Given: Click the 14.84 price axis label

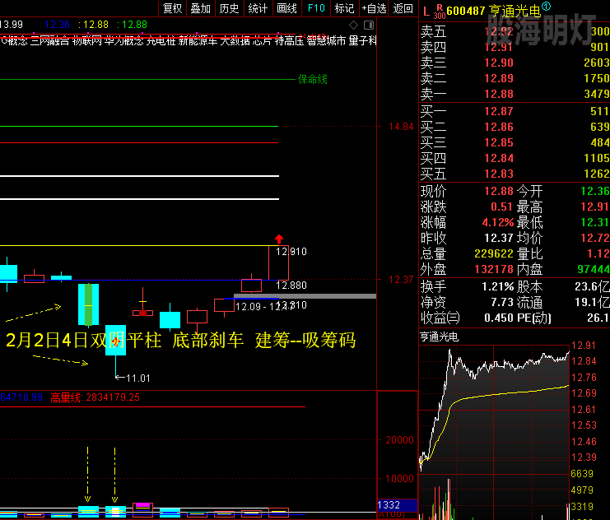Looking at the screenshot, I should pos(401,127).
